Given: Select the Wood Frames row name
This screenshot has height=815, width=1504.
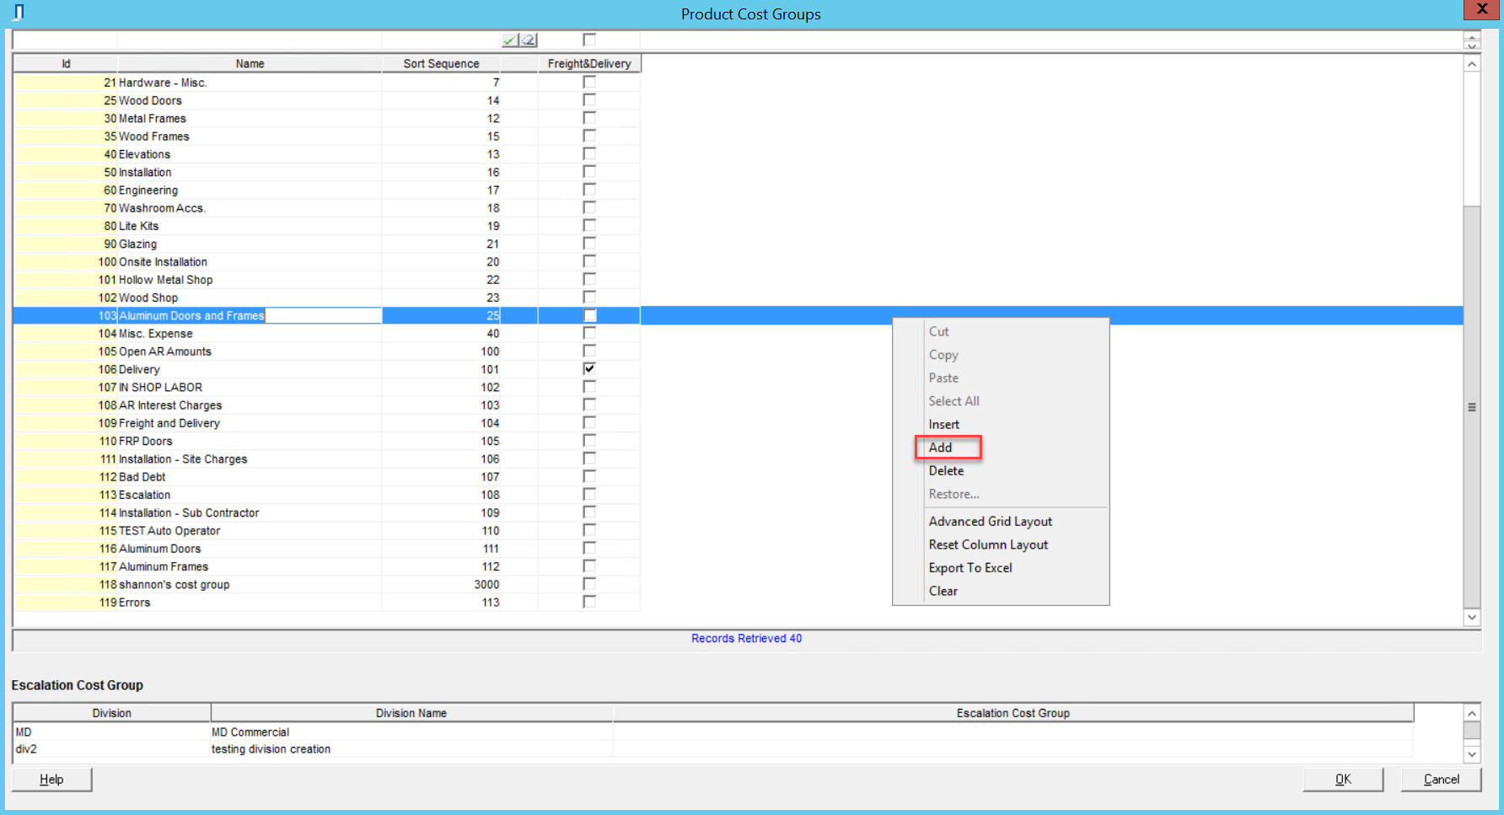Looking at the screenshot, I should (x=154, y=137).
